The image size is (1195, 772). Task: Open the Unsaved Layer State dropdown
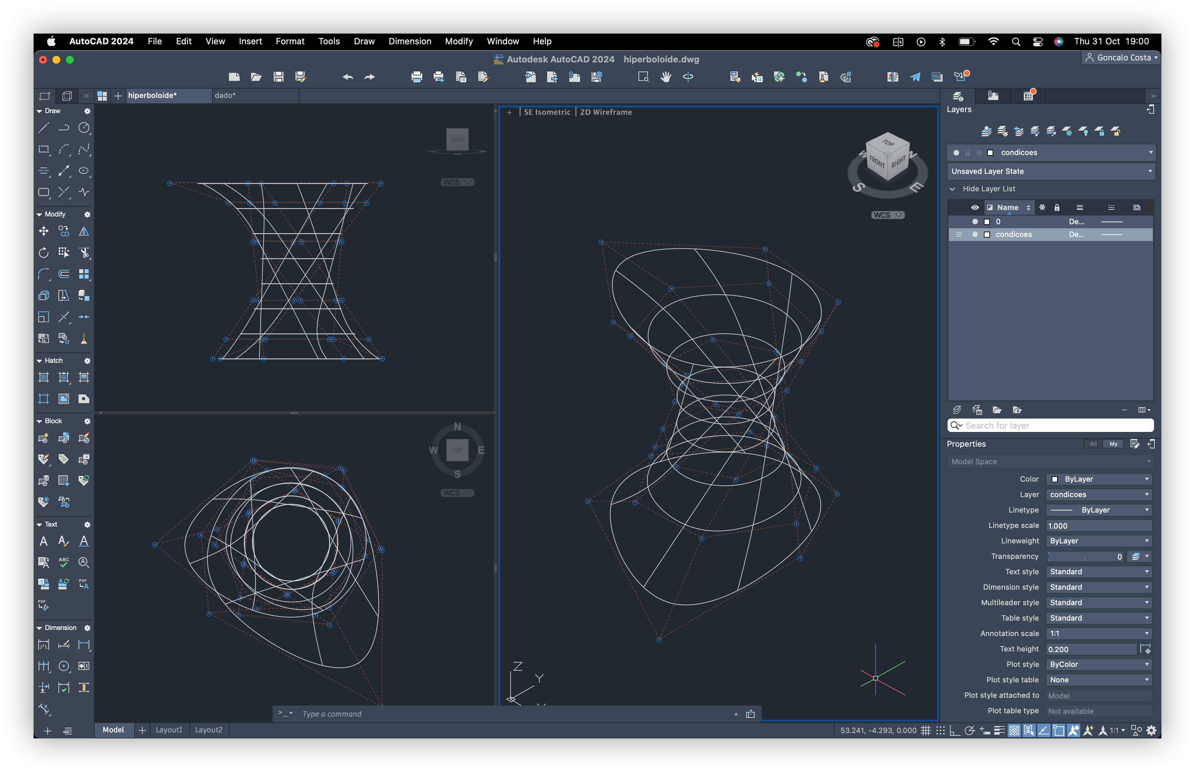point(1051,172)
